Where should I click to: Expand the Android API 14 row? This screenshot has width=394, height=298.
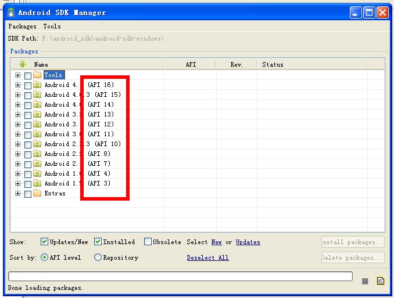coord(17,104)
